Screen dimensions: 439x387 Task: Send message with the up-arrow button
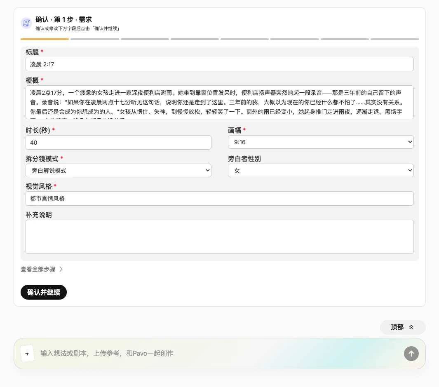point(411,353)
